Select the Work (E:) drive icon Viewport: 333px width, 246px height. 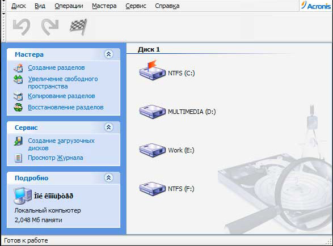pyautogui.click(x=152, y=150)
